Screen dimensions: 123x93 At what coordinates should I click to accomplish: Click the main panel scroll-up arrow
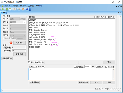121,17
